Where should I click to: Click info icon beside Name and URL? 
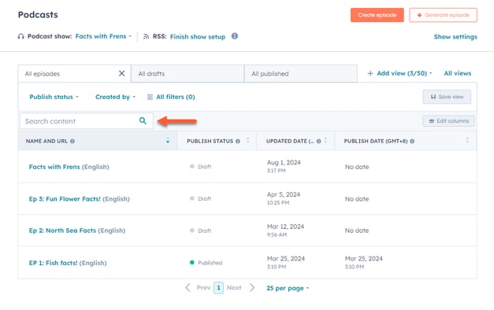72,142
